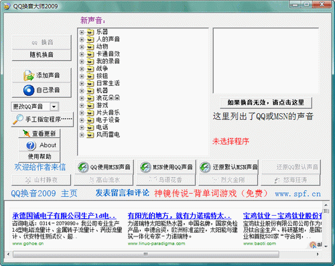Image resolution: width=335 pixels, height=266 pixels.
Task: Click green arrow icon on MSN使用QQ声音
Action: coord(145,168)
